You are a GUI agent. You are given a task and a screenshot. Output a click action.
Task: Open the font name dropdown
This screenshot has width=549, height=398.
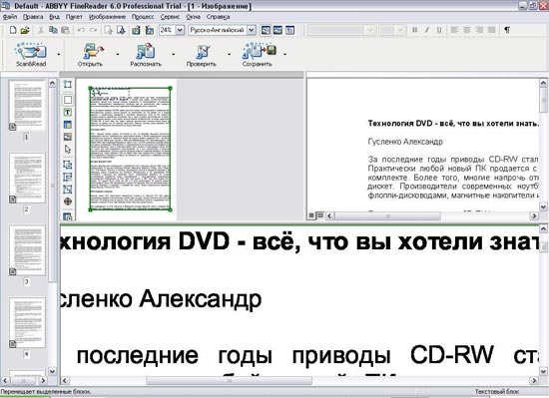pos(370,30)
